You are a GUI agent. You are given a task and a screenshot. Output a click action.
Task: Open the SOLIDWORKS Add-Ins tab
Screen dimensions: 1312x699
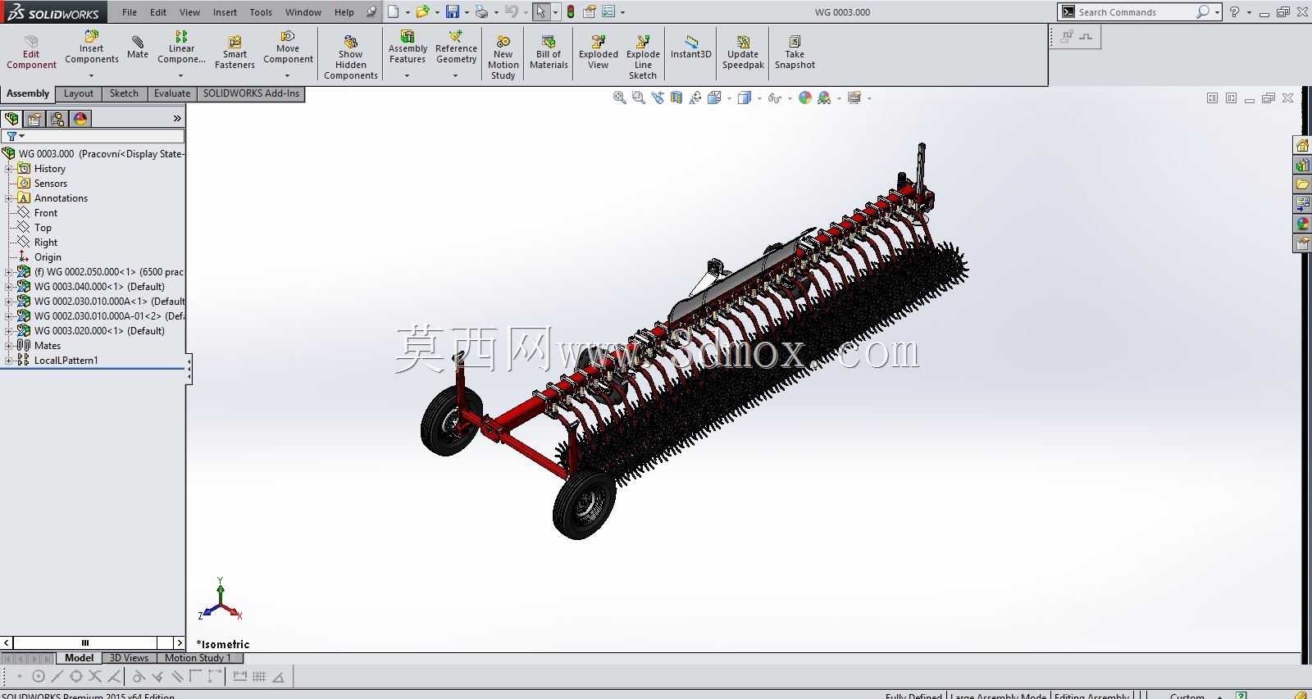[251, 93]
